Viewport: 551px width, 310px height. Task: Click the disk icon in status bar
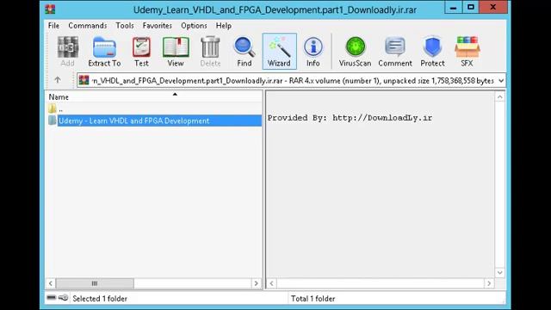click(52, 298)
